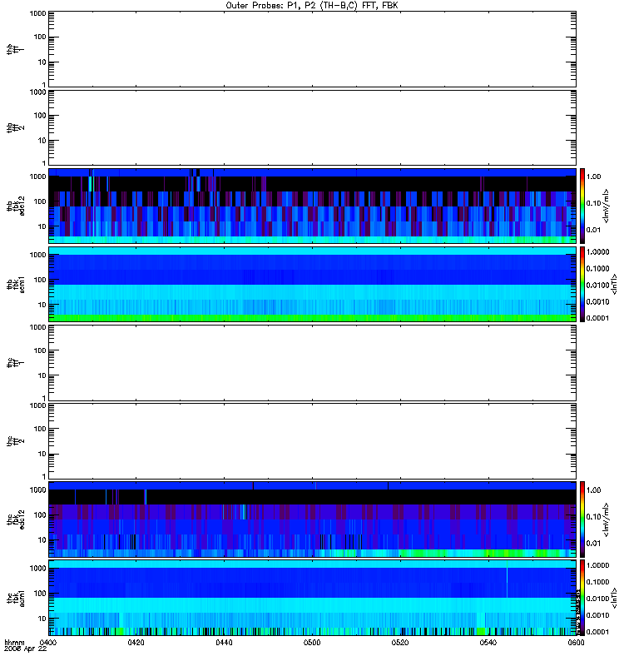Click the empty thb fff 2 plot panel
The height and width of the screenshot is (666, 624).
(312, 127)
